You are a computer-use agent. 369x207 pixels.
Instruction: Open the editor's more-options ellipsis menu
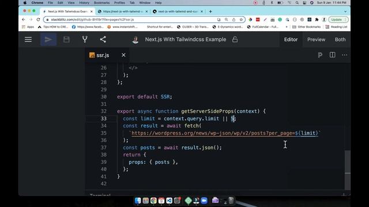344,55
